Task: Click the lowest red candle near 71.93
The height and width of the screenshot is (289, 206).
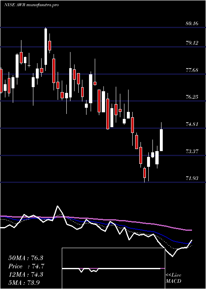Action: tap(145, 173)
